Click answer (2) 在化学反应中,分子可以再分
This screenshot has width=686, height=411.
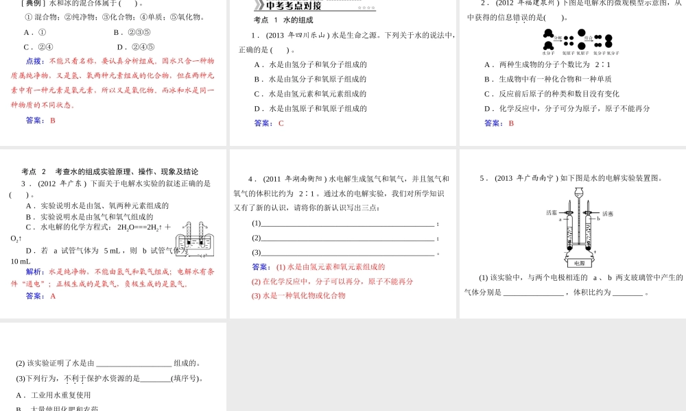[x=332, y=282]
